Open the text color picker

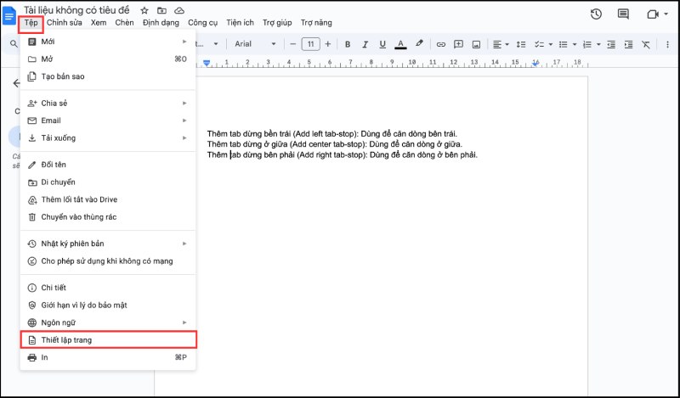coord(399,44)
